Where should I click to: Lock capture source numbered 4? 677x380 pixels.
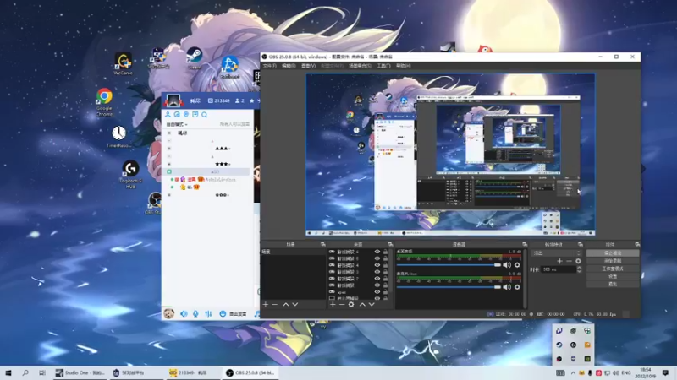click(385, 265)
